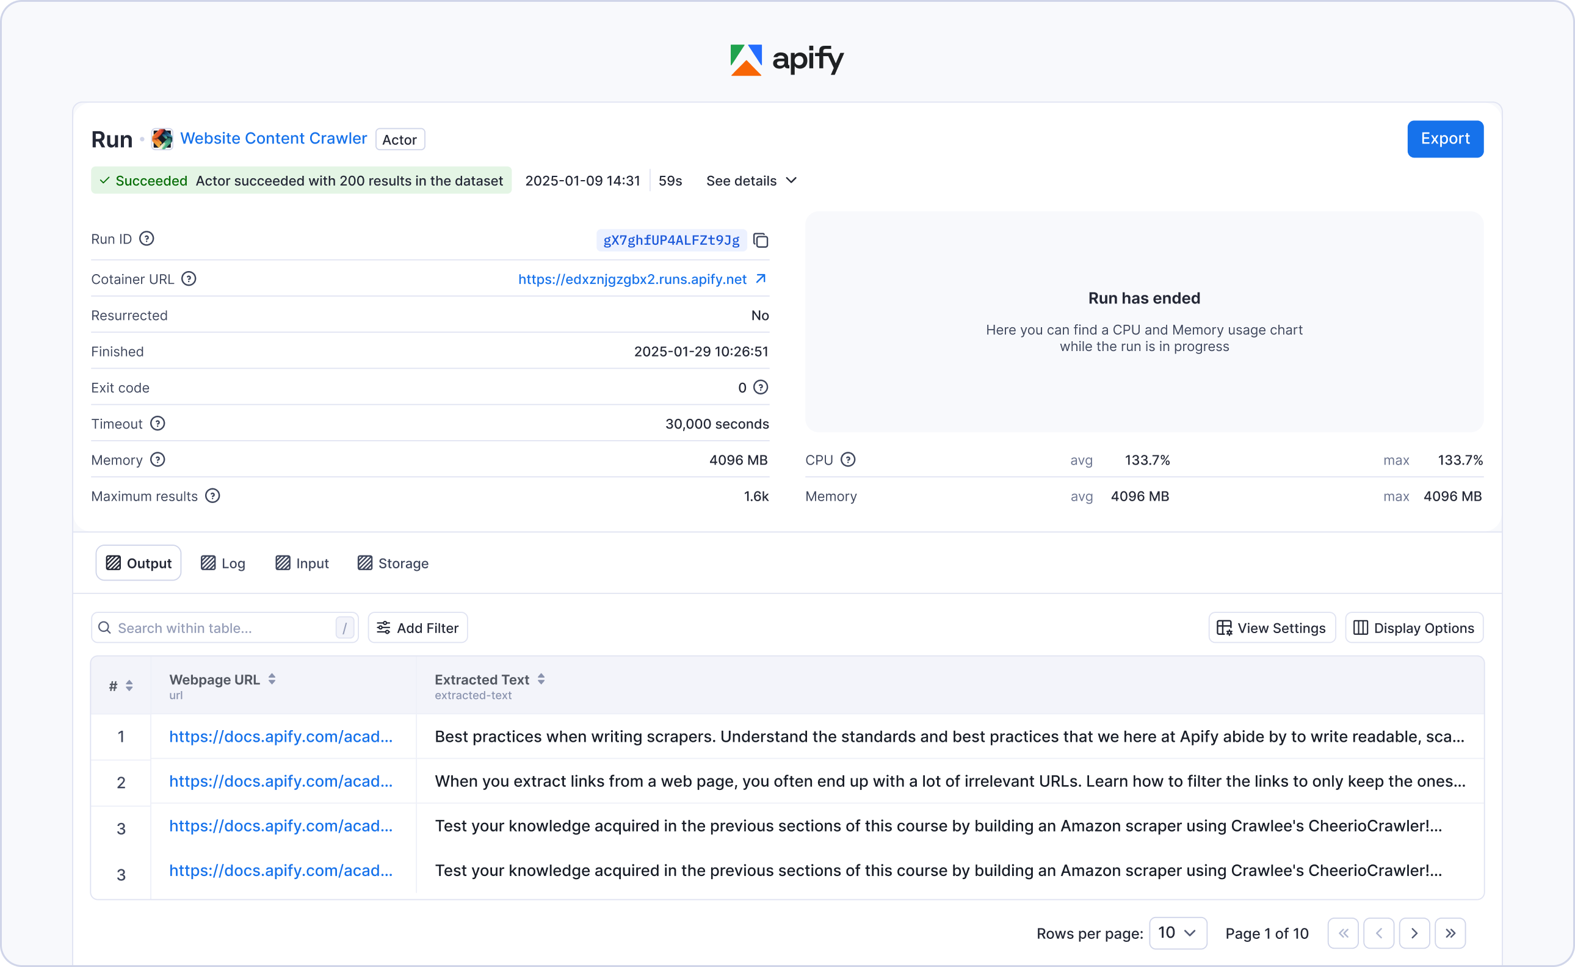This screenshot has width=1575, height=967.
Task: Click the search magnifier icon in the table toolbar
Action: pyautogui.click(x=105, y=628)
